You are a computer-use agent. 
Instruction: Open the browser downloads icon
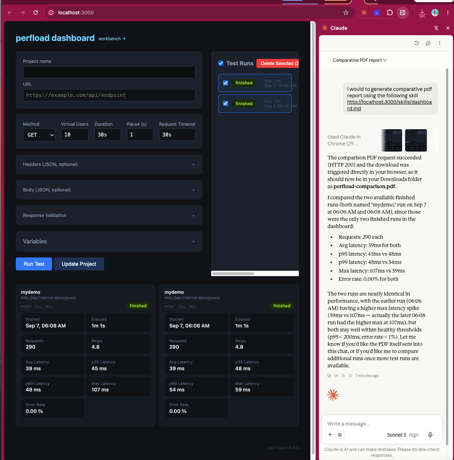422,13
